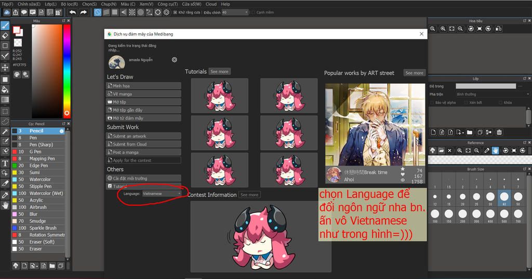Open image file in Reference panel
Screen dimensions: 532x279
pyautogui.click(x=441, y=150)
